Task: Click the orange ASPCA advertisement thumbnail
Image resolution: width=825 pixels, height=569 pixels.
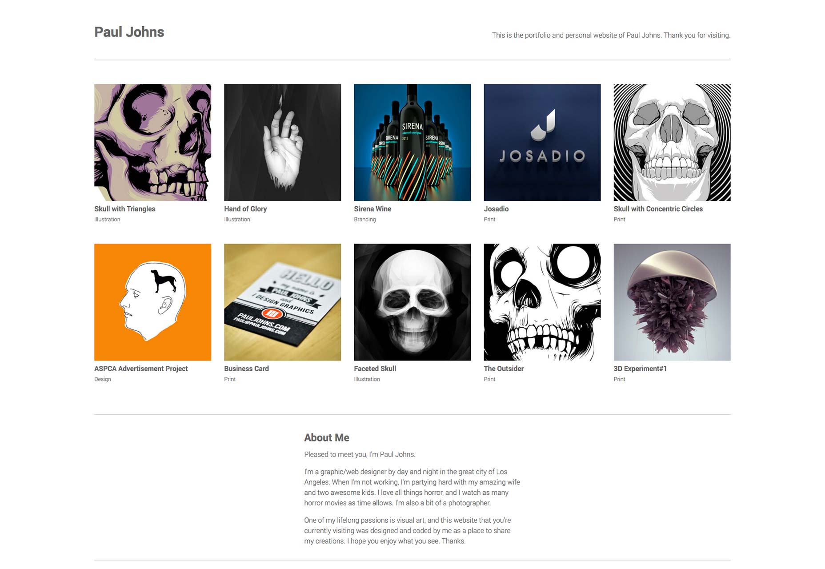Action: [x=152, y=302]
